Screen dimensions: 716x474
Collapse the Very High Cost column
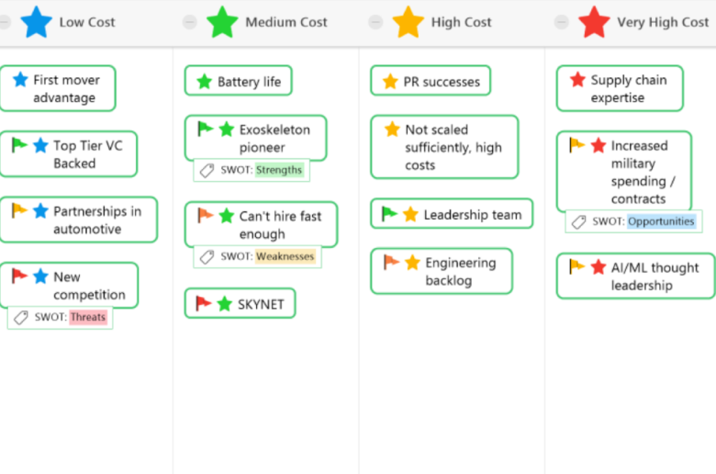coord(562,22)
